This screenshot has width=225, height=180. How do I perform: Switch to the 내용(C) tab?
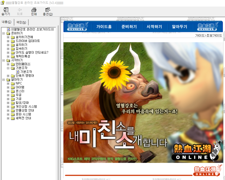coord(7,22)
